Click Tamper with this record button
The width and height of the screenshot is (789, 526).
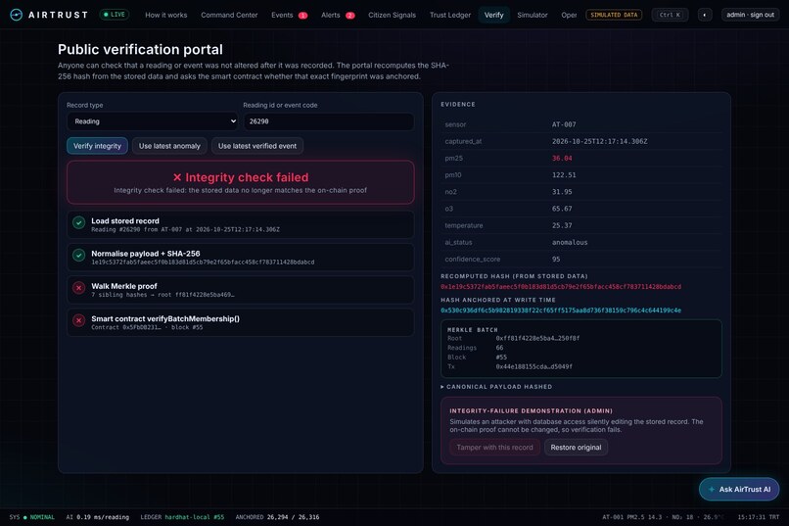[x=494, y=448]
